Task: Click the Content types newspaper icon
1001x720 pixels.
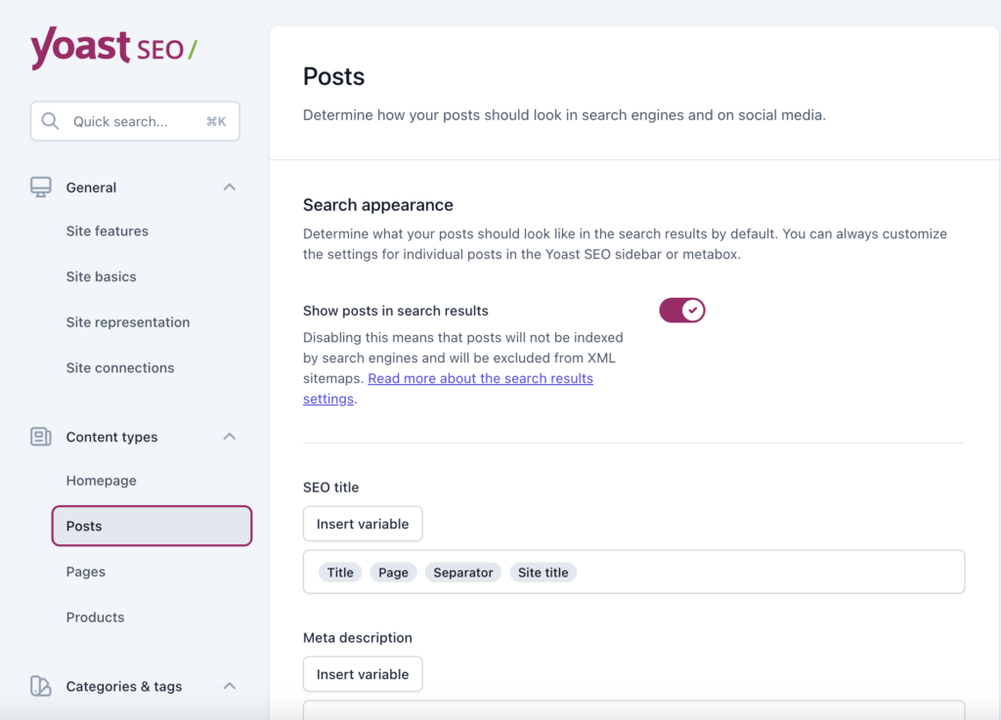Action: pos(40,437)
